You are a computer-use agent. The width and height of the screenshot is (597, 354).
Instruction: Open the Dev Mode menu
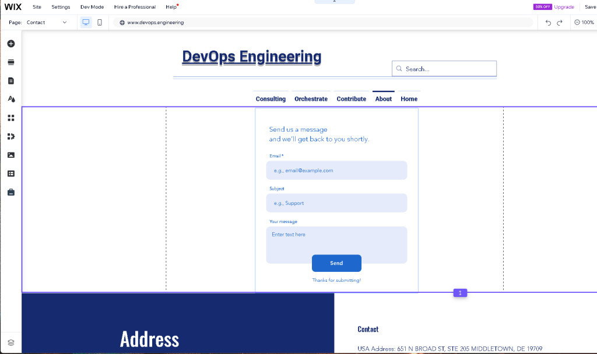(x=92, y=7)
